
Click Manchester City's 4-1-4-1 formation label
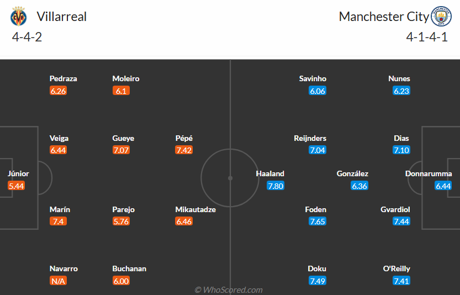pos(426,38)
